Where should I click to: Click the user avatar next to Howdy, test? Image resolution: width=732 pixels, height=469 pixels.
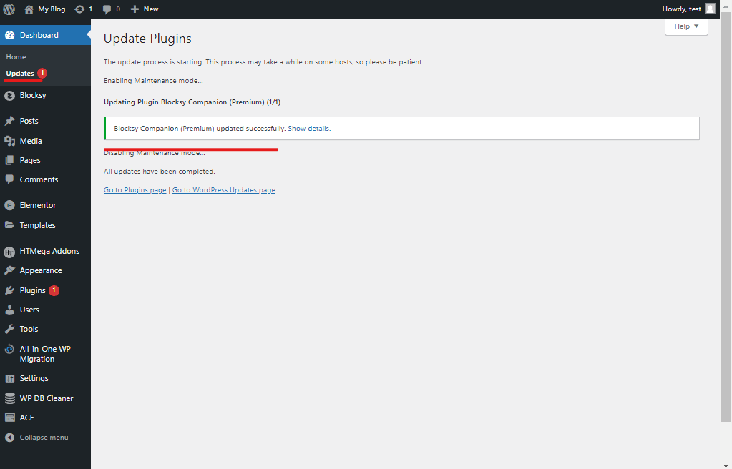710,9
